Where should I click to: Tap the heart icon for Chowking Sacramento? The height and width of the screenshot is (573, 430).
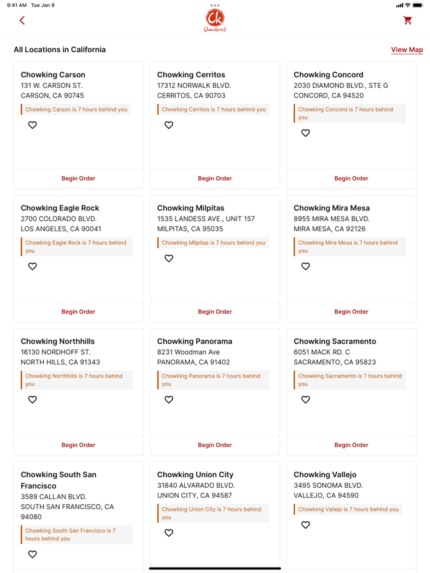coord(305,399)
